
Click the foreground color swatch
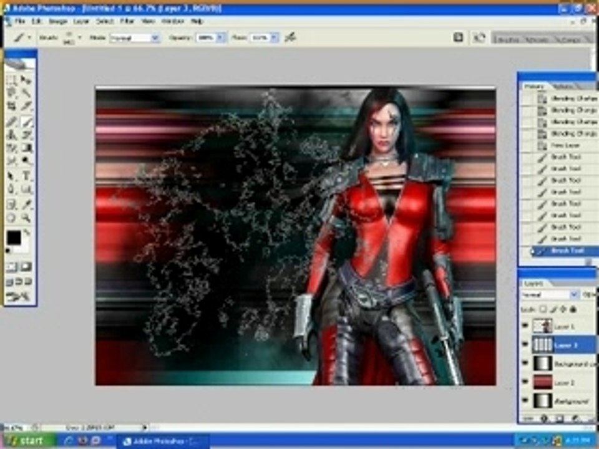click(x=14, y=238)
